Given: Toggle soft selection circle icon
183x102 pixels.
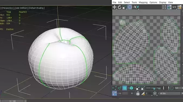Looking at the screenshot, I should coord(171,88).
